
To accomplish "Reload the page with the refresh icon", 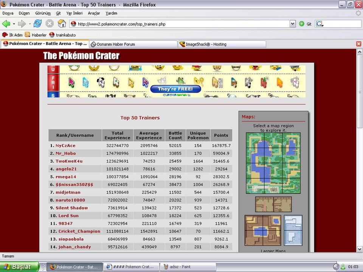I will [x=37, y=23].
